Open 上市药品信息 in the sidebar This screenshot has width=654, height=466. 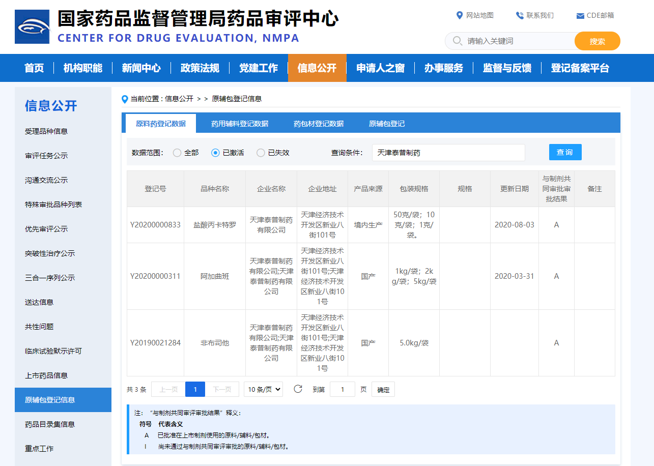coord(46,375)
